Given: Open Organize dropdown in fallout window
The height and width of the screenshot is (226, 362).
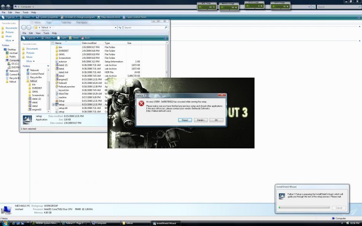Looking at the screenshot, I should [30, 38].
